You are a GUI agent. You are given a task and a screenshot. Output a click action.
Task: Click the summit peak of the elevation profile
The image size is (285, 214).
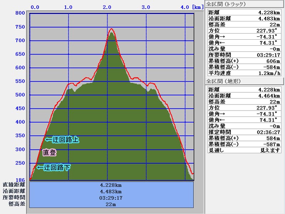[x=112, y=29]
